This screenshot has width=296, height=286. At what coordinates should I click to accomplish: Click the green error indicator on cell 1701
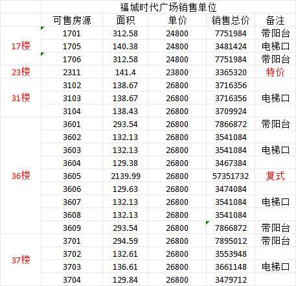tap(42, 28)
